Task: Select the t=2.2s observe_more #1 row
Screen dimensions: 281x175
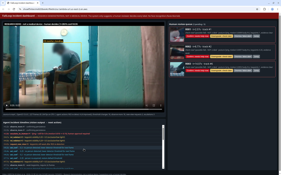Action: point(82,127)
